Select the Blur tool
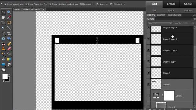The width and height of the screenshot is (196, 110). (x=9, y=64)
